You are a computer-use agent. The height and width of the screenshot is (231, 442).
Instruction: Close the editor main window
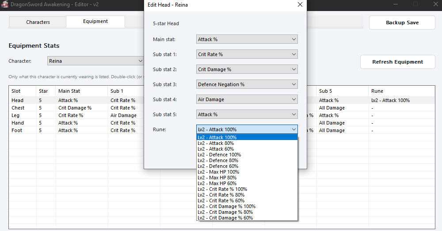point(435,4)
